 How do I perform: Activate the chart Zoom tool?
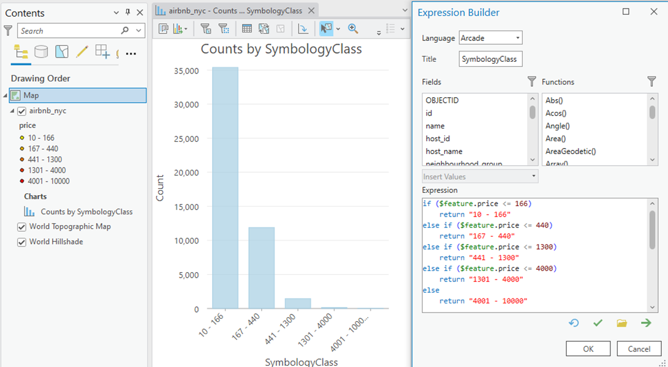(354, 28)
